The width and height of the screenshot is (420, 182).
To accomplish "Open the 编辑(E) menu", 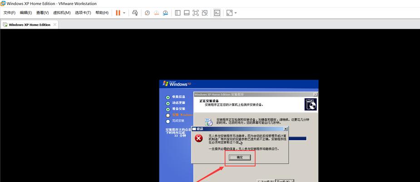I will click(x=26, y=13).
